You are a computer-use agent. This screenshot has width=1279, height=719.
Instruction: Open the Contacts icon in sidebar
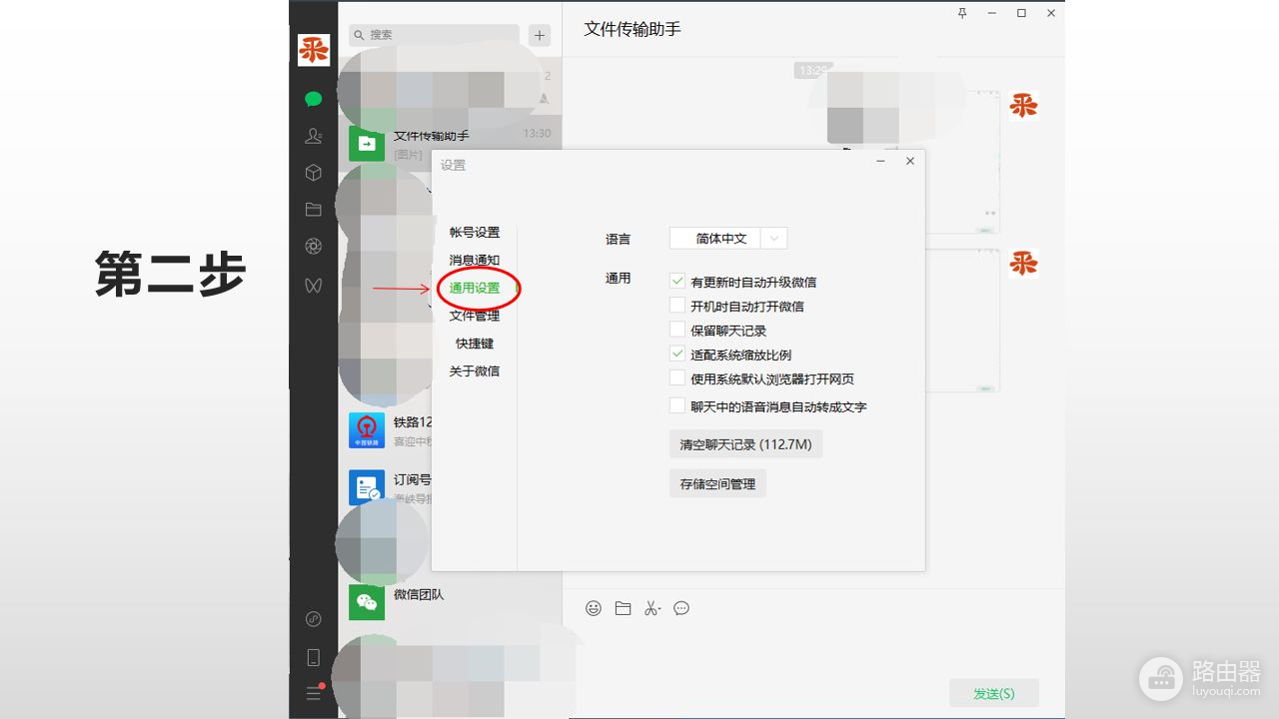[314, 136]
